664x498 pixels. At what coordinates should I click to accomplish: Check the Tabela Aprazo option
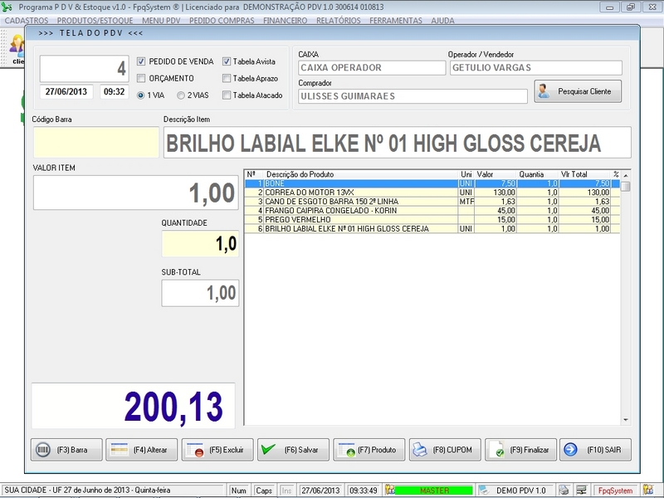(x=227, y=78)
